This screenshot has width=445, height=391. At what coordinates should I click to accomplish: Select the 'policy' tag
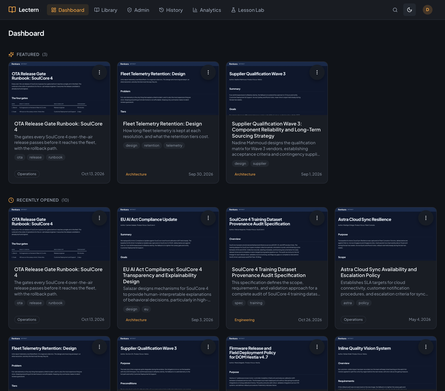364,303
